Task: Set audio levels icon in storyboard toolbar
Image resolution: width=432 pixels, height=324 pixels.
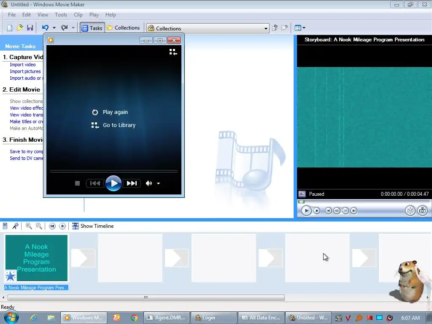Action: 5,226
